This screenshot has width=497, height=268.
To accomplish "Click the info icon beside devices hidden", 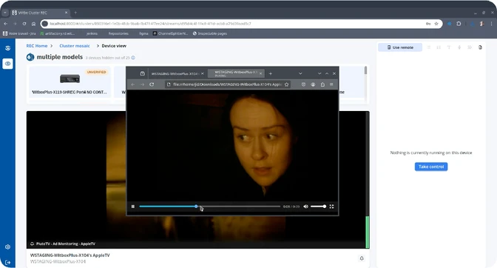I will click(133, 58).
